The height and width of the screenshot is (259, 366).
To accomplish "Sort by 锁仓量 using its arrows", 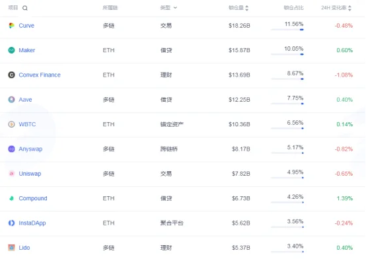I will pyautogui.click(x=246, y=8).
